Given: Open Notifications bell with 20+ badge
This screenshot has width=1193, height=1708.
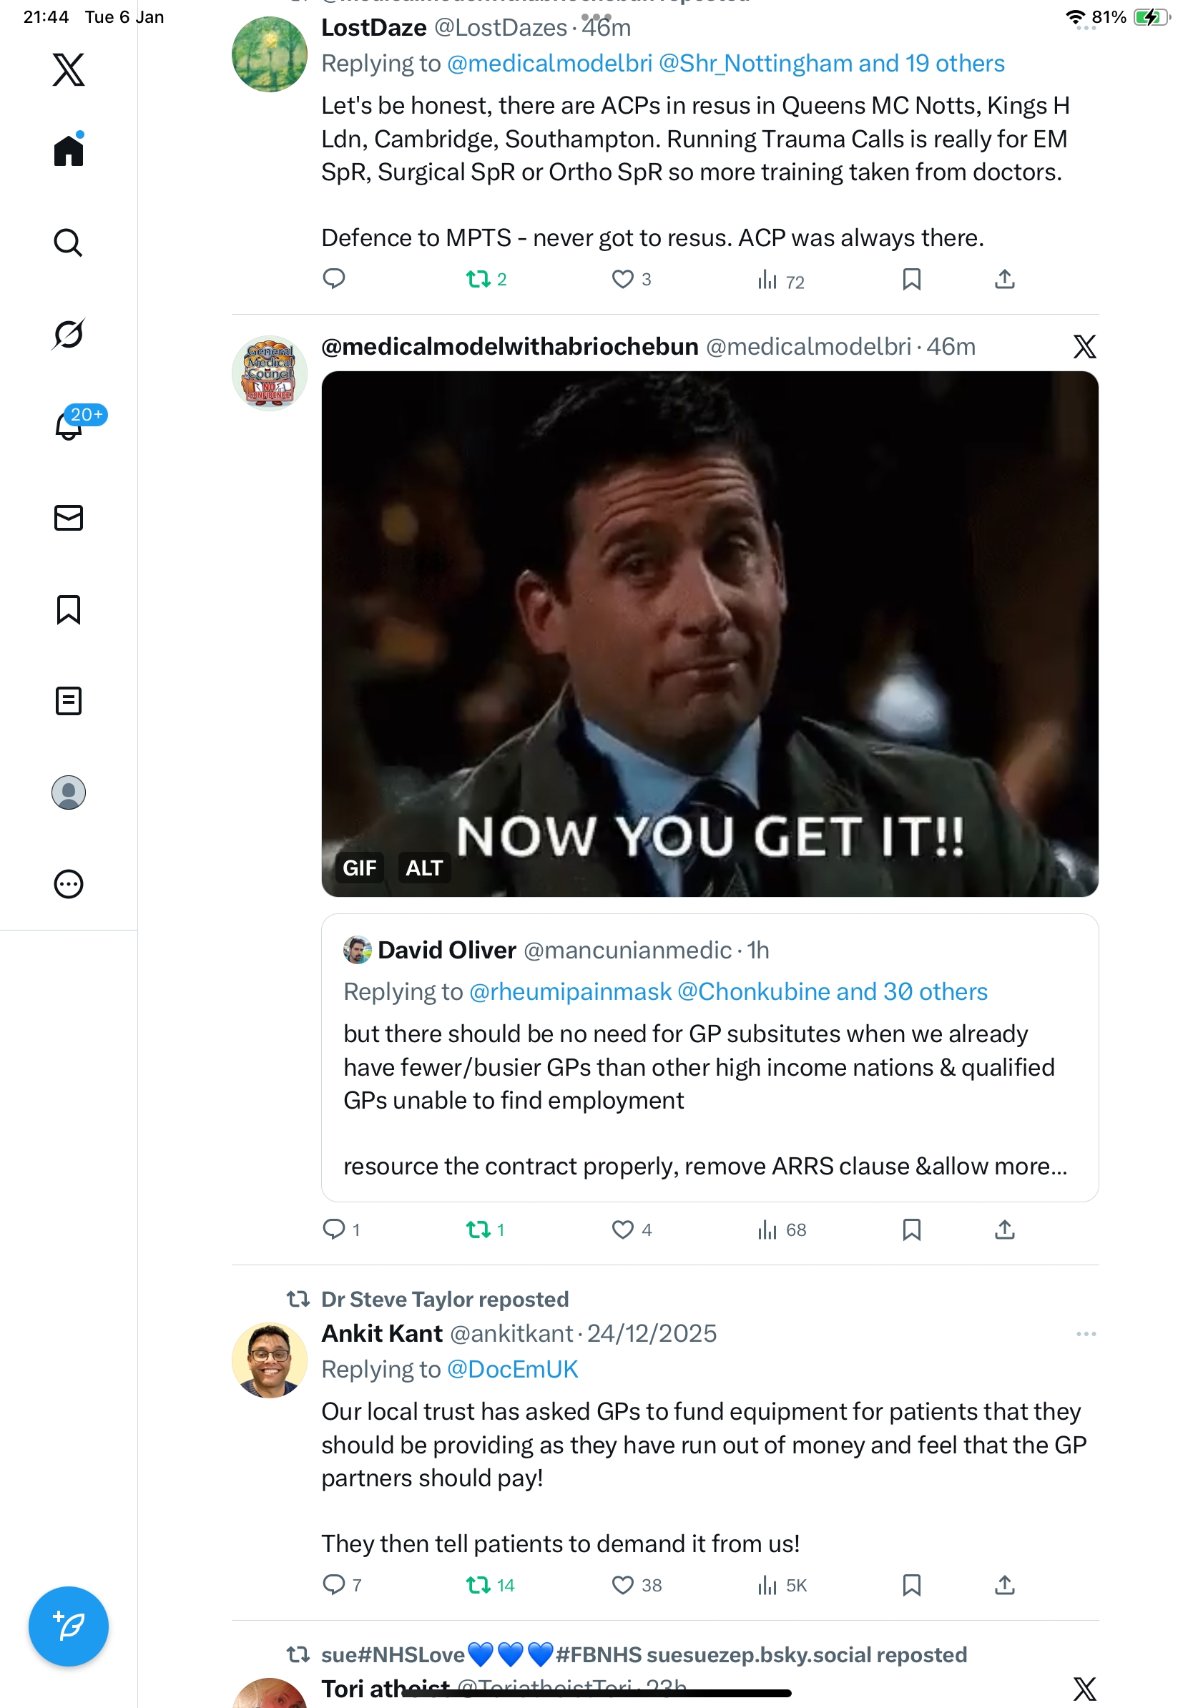Looking at the screenshot, I should click(x=69, y=426).
